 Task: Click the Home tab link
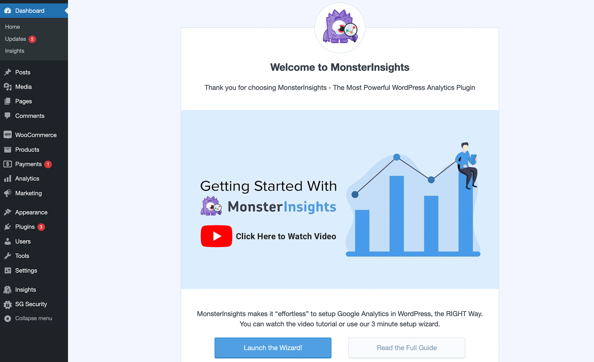(x=12, y=27)
